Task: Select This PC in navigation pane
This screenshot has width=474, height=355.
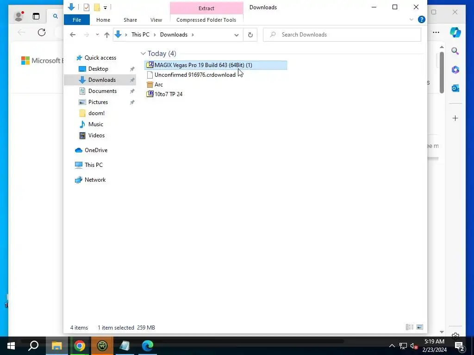Action: click(x=94, y=165)
